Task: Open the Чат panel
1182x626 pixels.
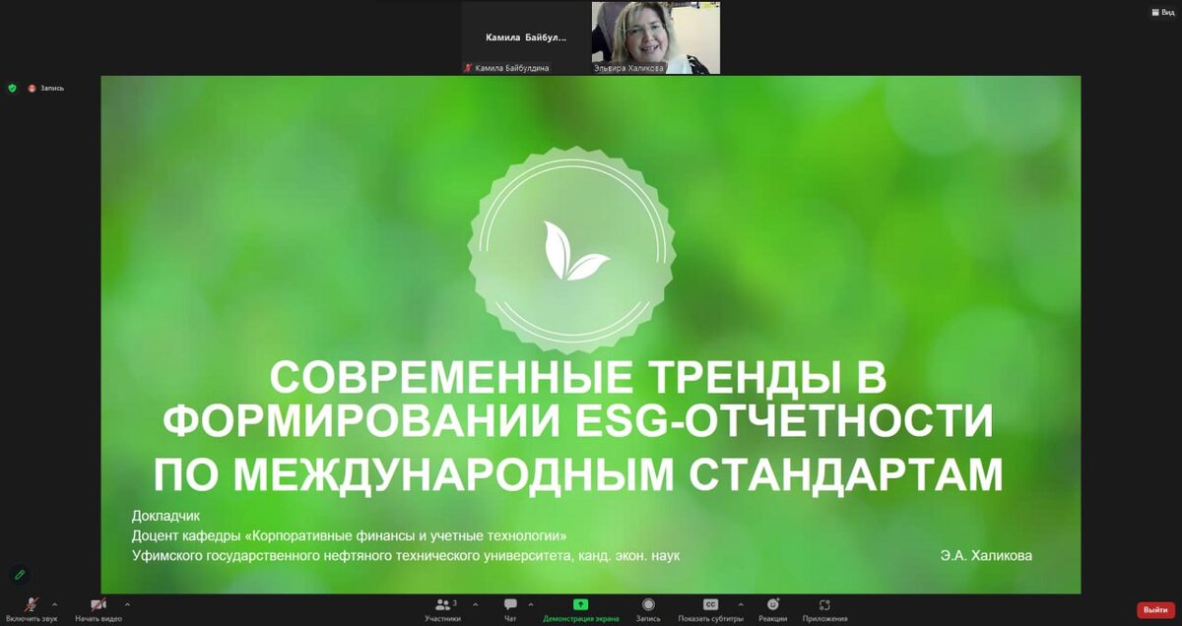Action: coord(509,608)
